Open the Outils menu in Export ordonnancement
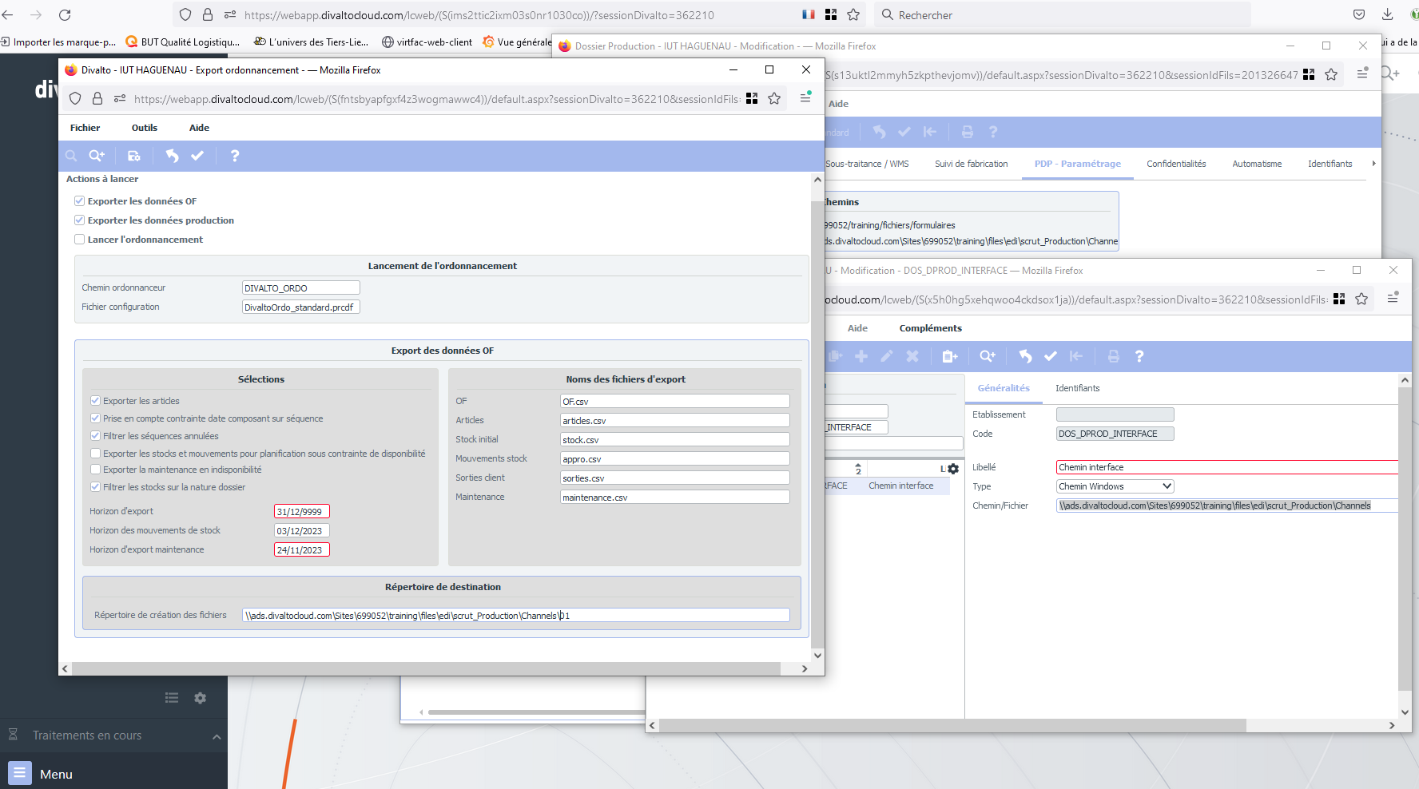 tap(145, 128)
